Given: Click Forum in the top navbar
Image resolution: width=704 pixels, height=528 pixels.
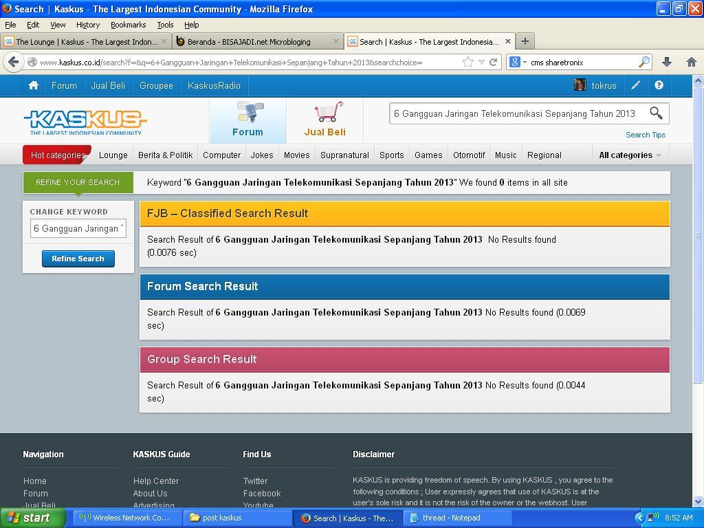Looking at the screenshot, I should pyautogui.click(x=64, y=85).
